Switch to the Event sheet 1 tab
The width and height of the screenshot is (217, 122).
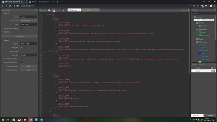click(94, 10)
